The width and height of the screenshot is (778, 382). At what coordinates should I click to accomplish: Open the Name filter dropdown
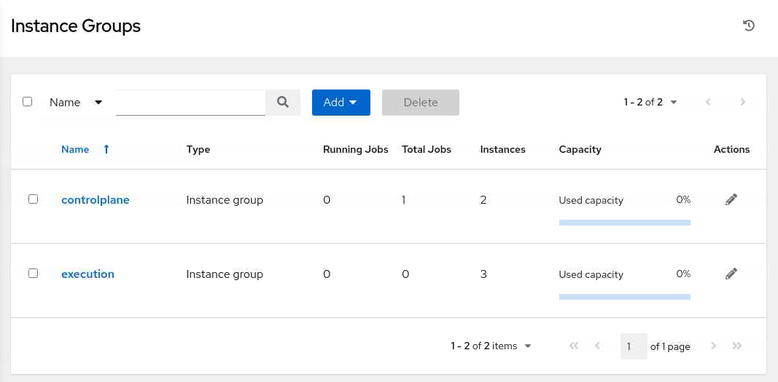pos(76,103)
